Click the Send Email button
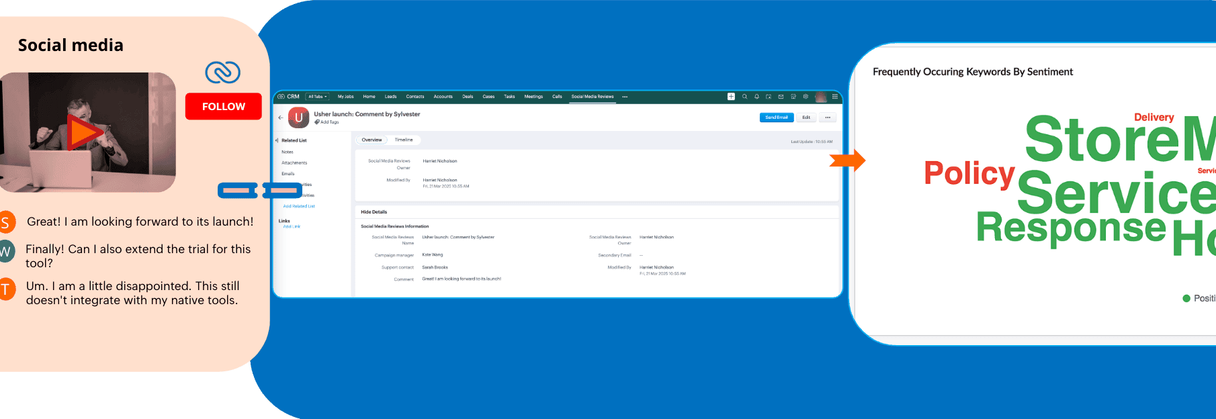Viewport: 1216px width, 419px height. click(776, 118)
